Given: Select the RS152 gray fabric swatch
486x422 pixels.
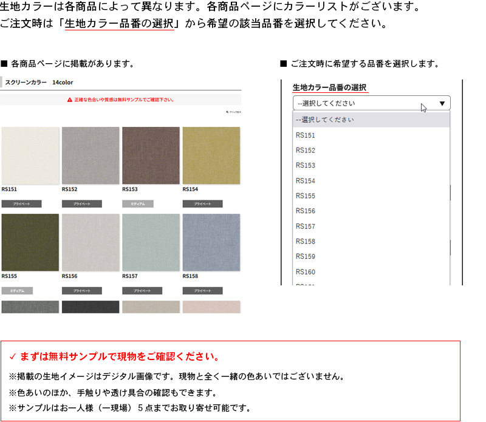Looking at the screenshot, I should click(x=91, y=155).
